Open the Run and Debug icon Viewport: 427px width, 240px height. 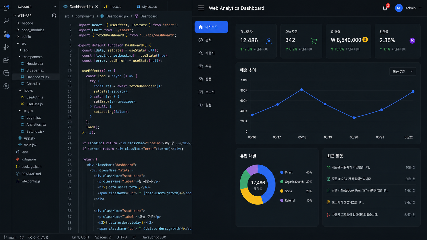[x=6, y=47]
